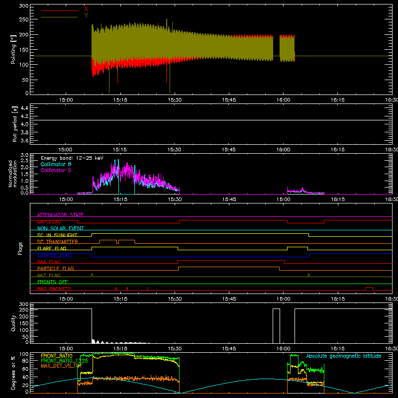Click the olive Y legend line sample
The height and width of the screenshot is (398, 398).
[x=59, y=17]
